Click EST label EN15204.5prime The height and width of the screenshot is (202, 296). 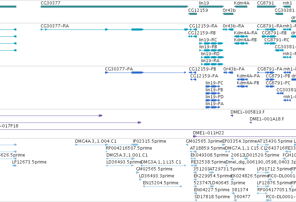coord(160,183)
